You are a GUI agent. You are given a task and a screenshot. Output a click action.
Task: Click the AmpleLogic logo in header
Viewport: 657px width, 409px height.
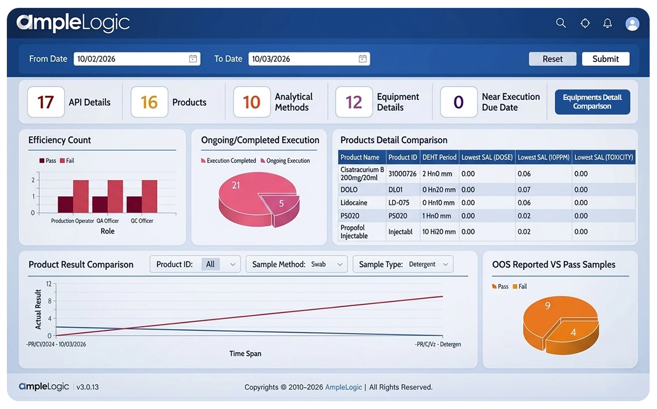pyautogui.click(x=73, y=23)
